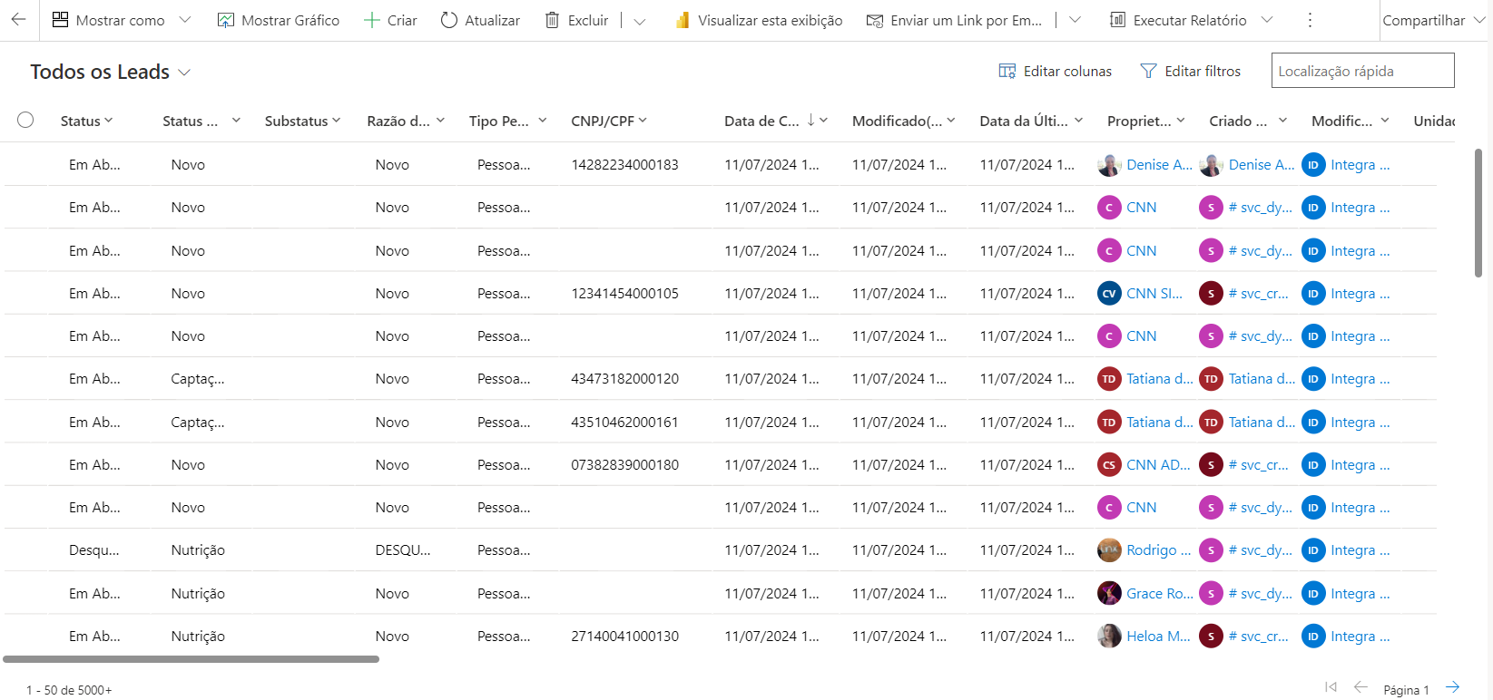The image size is (1493, 700).
Task: Click the Compartilhar button
Action: tap(1423, 20)
